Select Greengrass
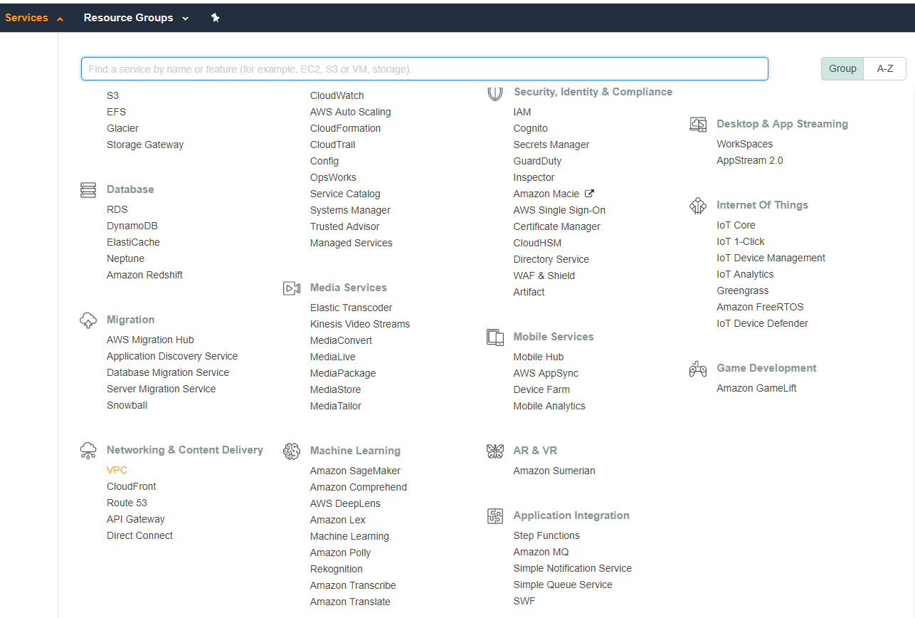This screenshot has width=915, height=618. pos(743,290)
